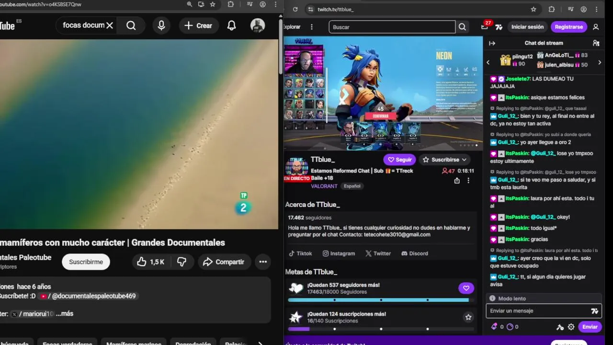Select the Focas verdaderas chip
The width and height of the screenshot is (613, 345).
(x=67, y=342)
